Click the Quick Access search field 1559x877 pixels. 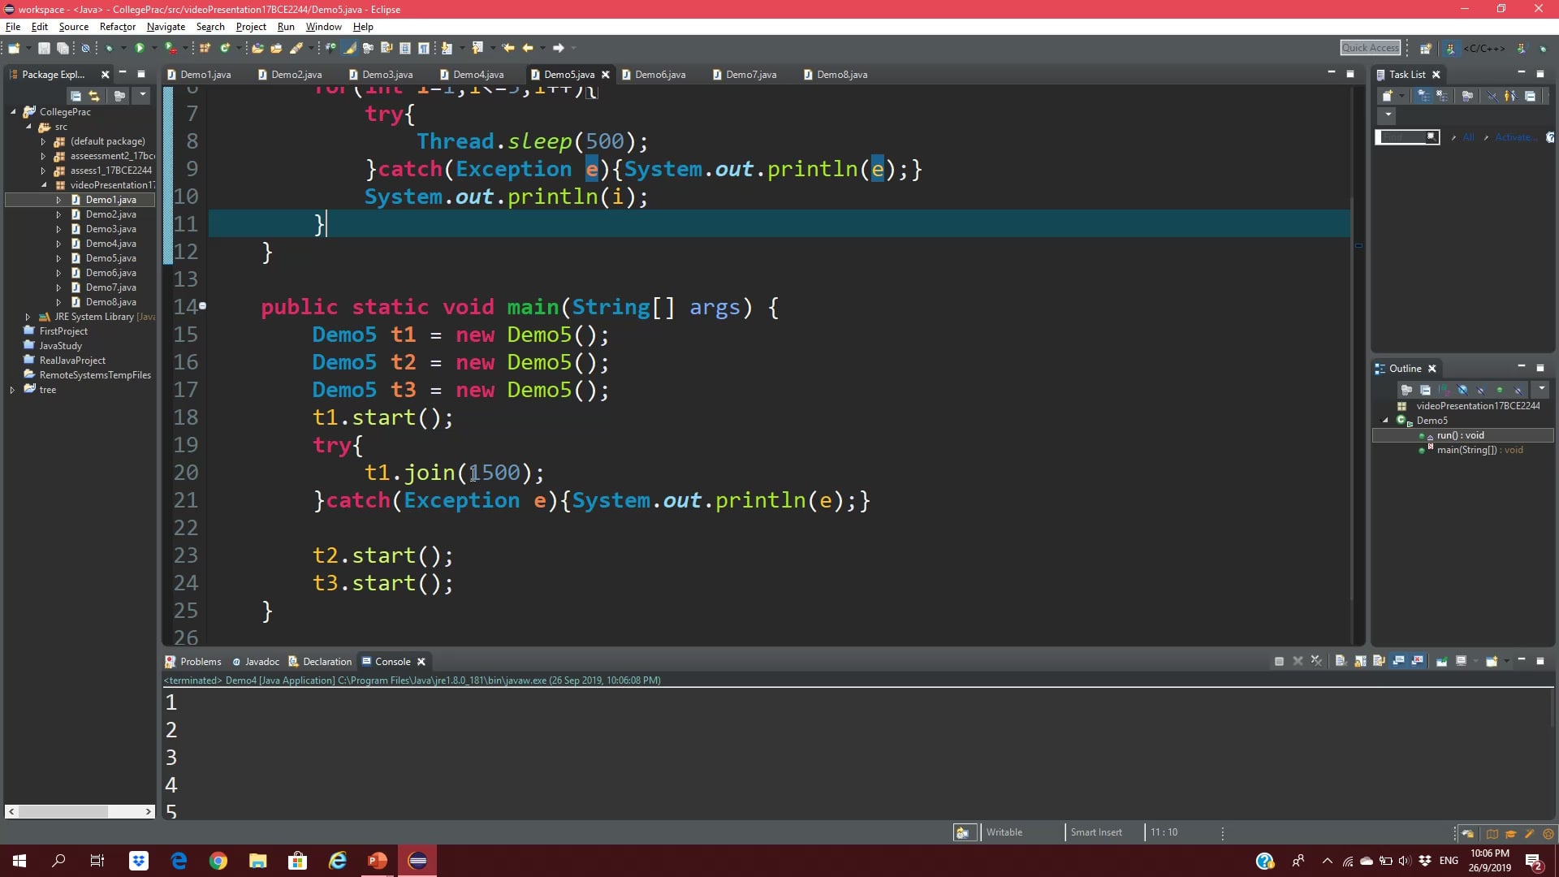[1371, 48]
